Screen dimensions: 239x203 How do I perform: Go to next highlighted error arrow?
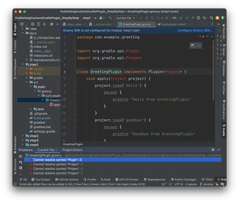212,36
